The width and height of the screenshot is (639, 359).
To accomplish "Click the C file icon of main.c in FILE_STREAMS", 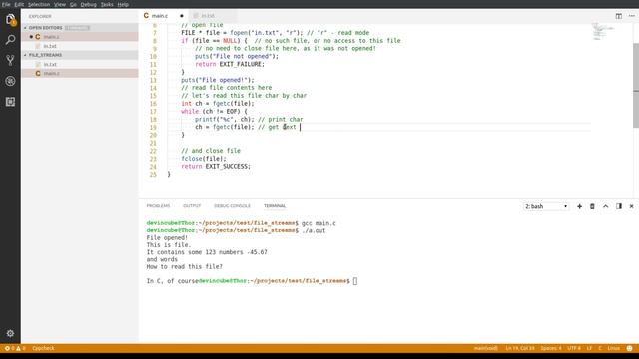I will tap(38, 73).
